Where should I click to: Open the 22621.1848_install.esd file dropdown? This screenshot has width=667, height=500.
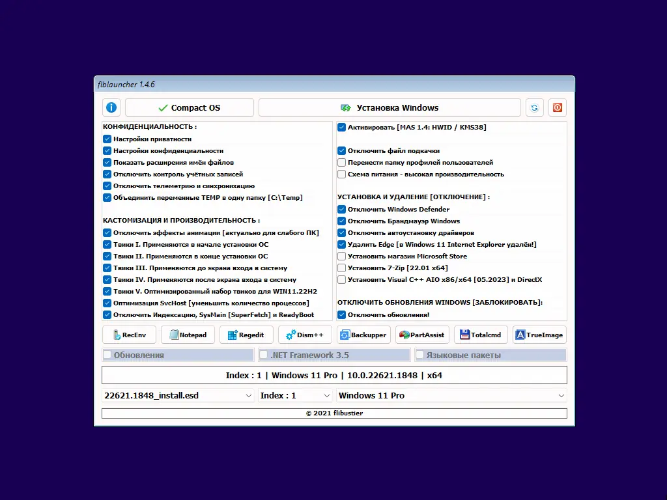(x=178, y=396)
